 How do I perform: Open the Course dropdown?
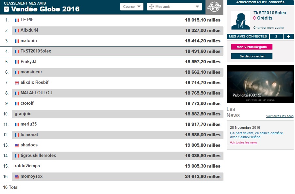132,7
